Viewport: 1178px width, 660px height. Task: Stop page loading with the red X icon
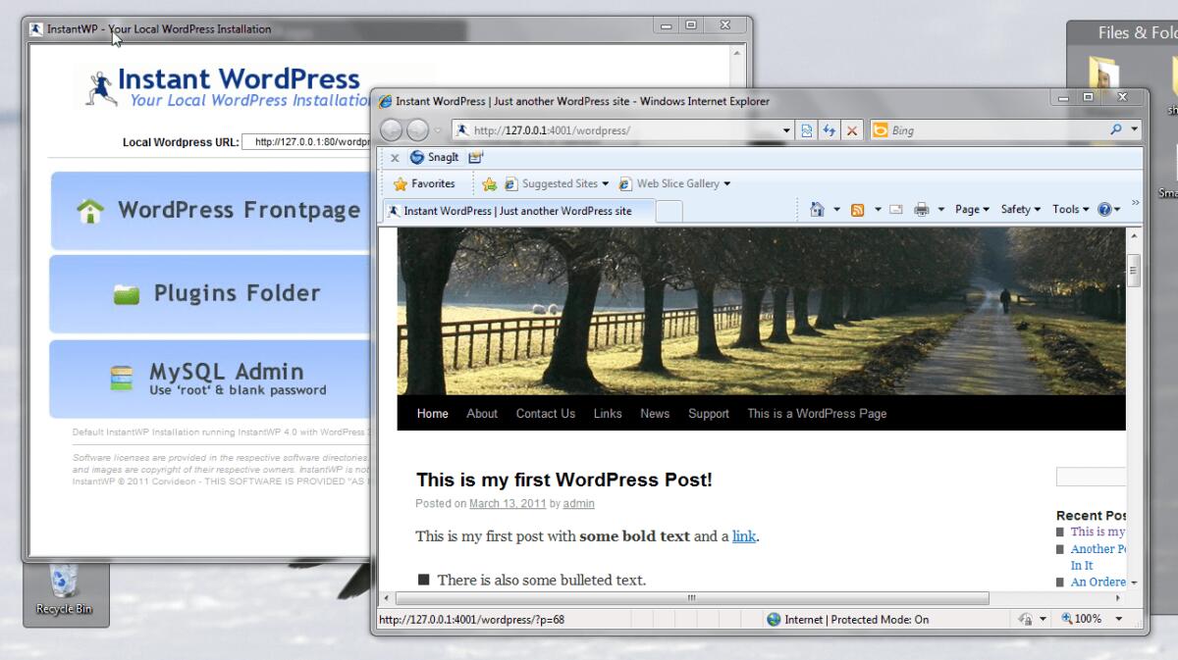(x=851, y=129)
